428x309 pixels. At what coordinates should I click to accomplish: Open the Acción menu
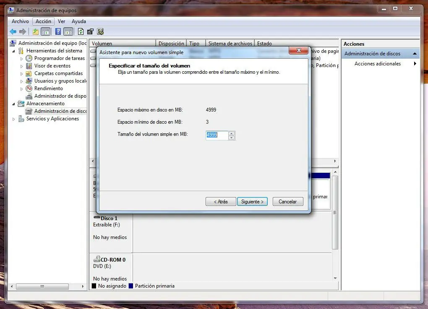[x=43, y=21]
